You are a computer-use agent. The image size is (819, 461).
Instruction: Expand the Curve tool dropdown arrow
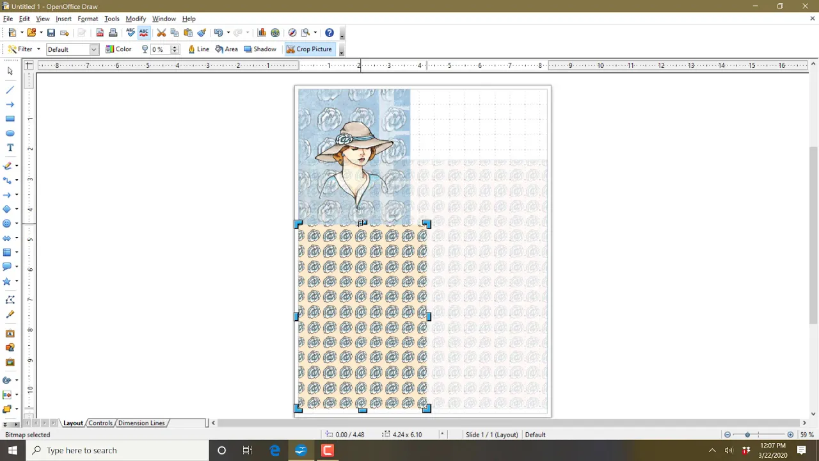[17, 166]
